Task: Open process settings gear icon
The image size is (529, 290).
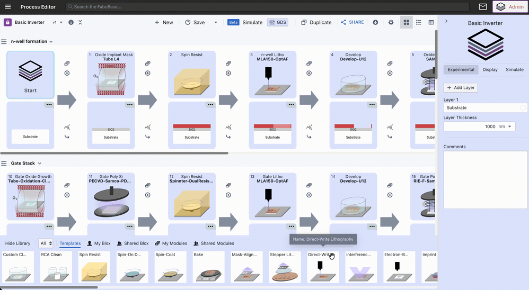Action: 391,22
